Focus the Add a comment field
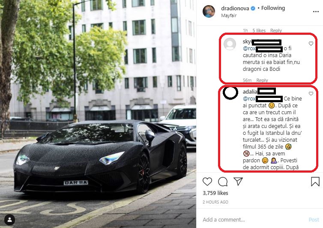This screenshot has height=228, width=323. 253,219
